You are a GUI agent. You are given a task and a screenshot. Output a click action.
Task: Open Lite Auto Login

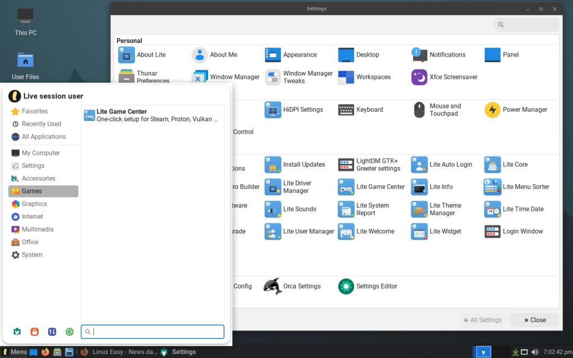click(442, 165)
